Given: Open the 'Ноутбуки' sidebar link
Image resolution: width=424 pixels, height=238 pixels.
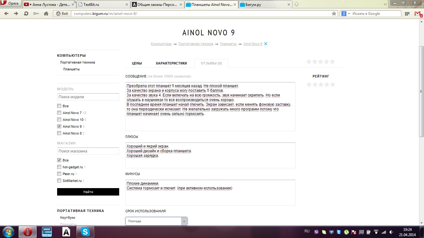Looking at the screenshot, I should (x=68, y=218).
